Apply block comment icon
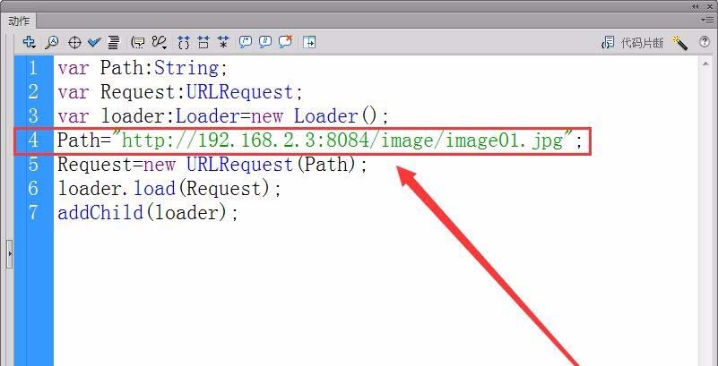This screenshot has height=366, width=718. [246, 42]
